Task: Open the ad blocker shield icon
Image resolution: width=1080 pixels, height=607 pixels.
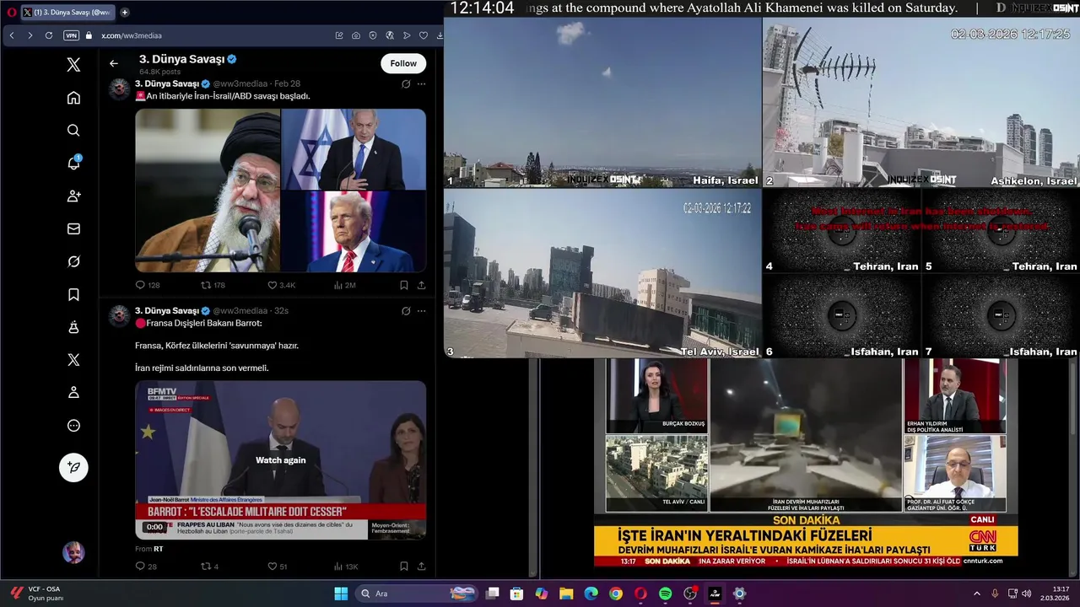Action: pyautogui.click(x=373, y=35)
